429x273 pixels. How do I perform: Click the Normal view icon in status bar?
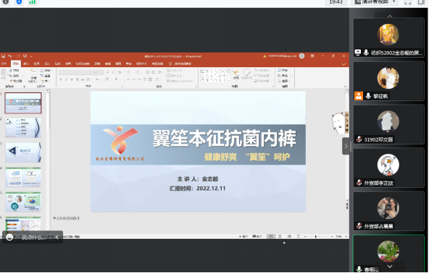point(270,236)
